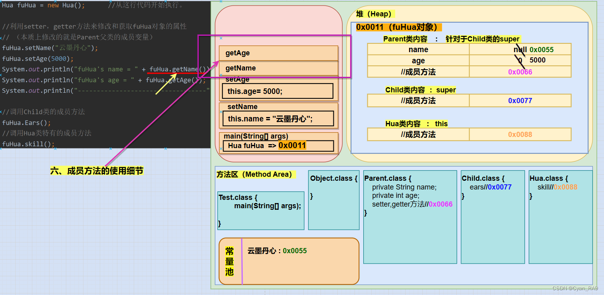Image resolution: width=604 pixels, height=295 pixels.
Task: Select the getName stack frame
Action: [x=279, y=68]
